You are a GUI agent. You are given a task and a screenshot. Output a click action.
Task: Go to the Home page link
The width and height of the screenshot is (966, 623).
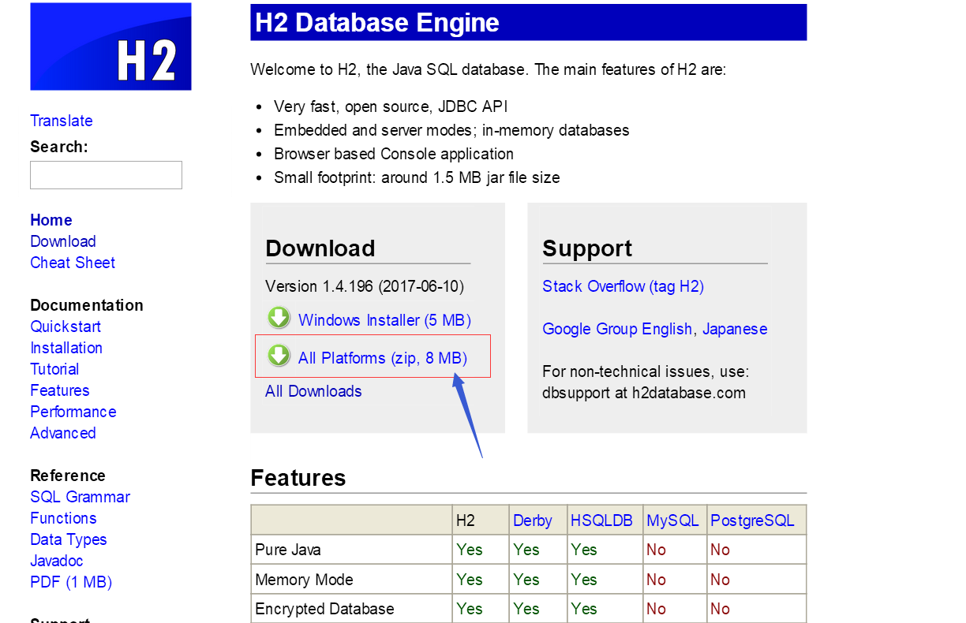(x=51, y=220)
